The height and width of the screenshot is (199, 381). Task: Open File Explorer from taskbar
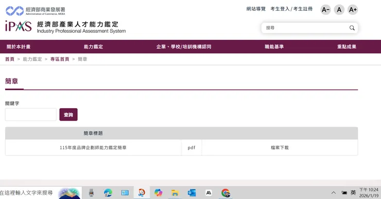click(175, 193)
